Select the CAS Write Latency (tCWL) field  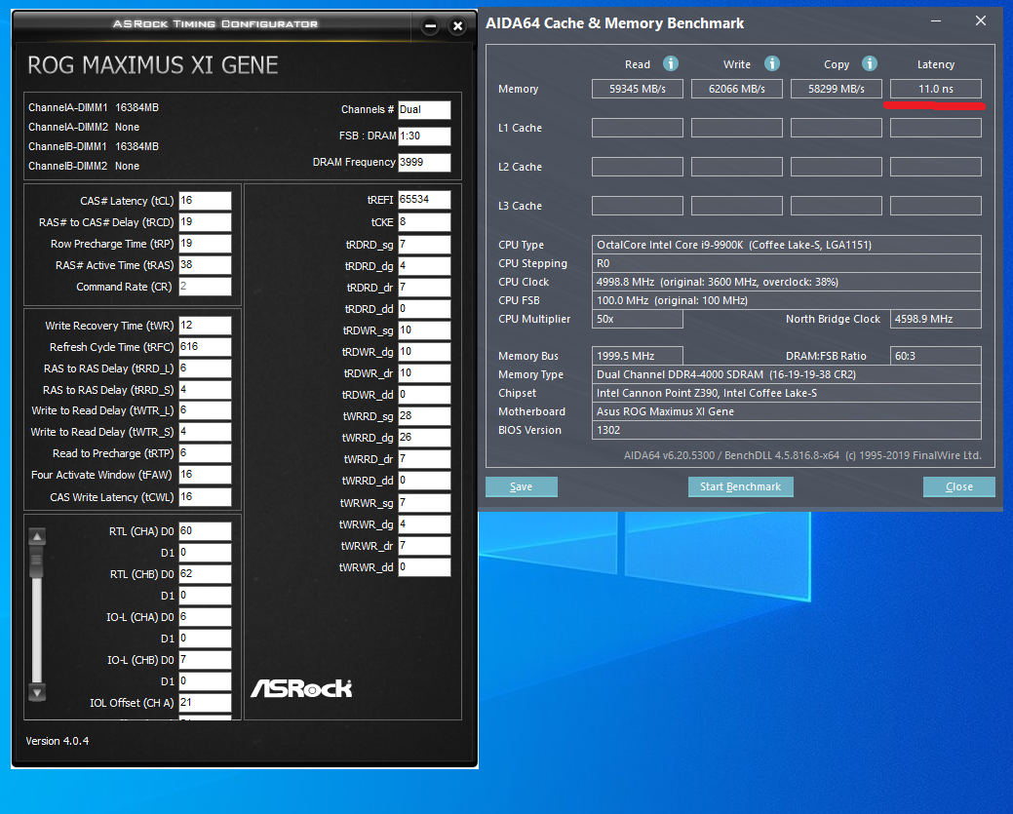point(205,497)
